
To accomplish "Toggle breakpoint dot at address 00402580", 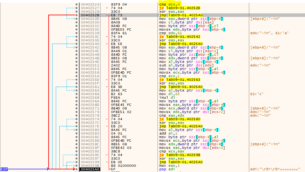I will (76, 130).
